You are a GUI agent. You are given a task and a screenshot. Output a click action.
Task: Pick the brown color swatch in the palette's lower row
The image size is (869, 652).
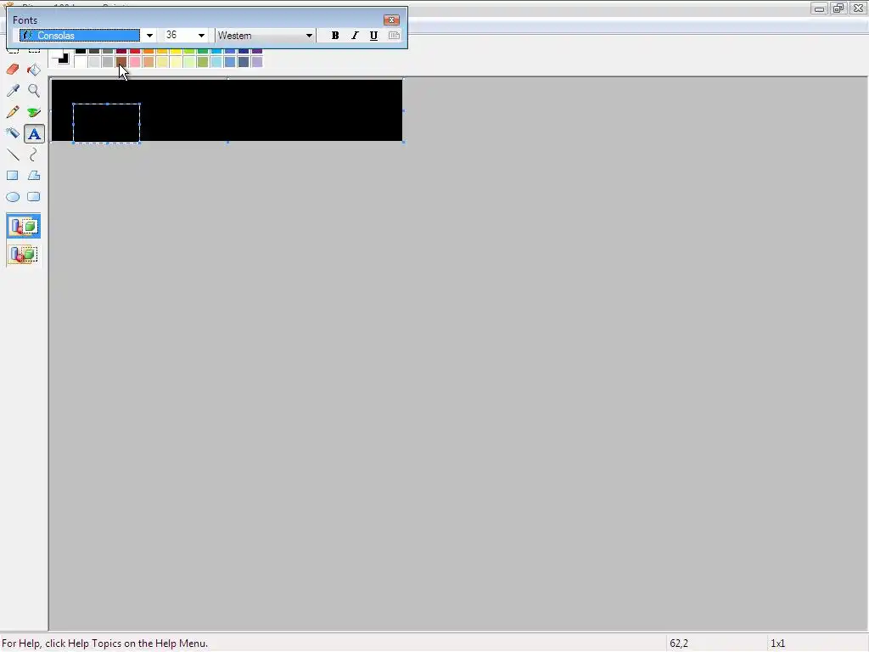tap(121, 62)
